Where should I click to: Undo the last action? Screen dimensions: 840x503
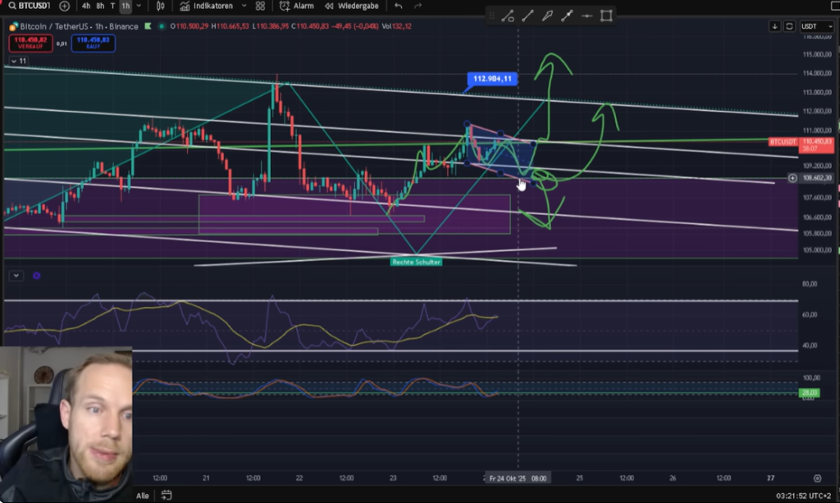(x=398, y=6)
